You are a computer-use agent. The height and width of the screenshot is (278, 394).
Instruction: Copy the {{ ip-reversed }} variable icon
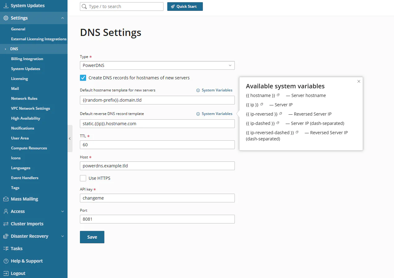(281, 113)
